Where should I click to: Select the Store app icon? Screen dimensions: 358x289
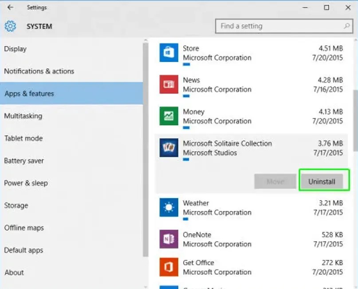(169, 53)
